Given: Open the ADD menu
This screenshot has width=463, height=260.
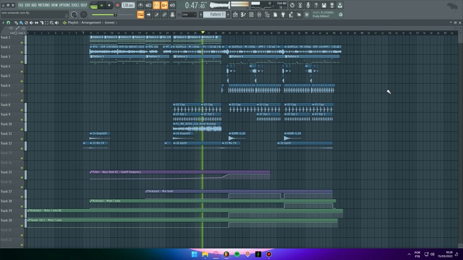Looking at the screenshot, I should pyautogui.click(x=34, y=5).
